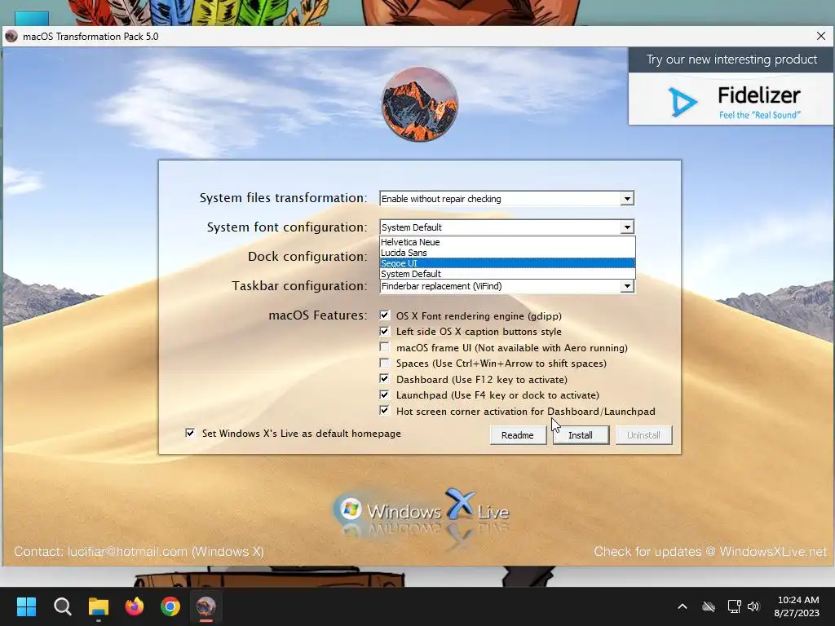This screenshot has height=626, width=835.
Task: Select Helvetica Neue font option
Action: (507, 241)
